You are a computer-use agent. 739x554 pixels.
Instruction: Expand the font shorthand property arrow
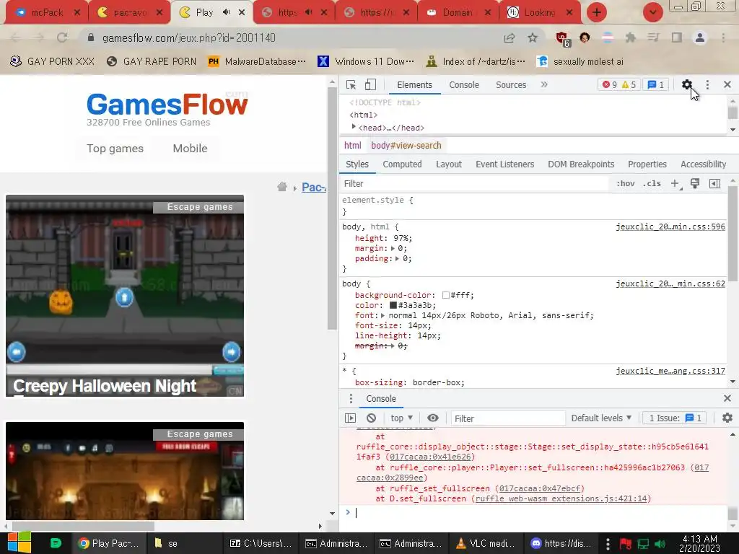click(x=382, y=316)
